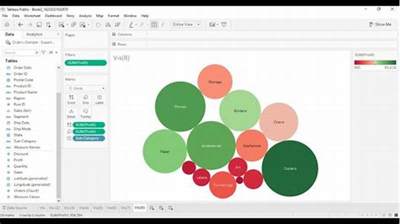Select the Data pane tab
400x224 pixels.
point(9,34)
